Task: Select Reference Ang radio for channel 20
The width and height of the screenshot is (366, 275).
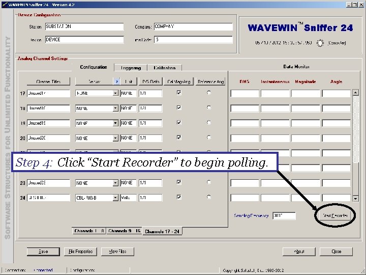Action: point(209,137)
